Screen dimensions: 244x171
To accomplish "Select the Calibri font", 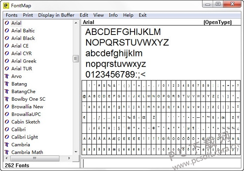I will (x=18, y=129).
